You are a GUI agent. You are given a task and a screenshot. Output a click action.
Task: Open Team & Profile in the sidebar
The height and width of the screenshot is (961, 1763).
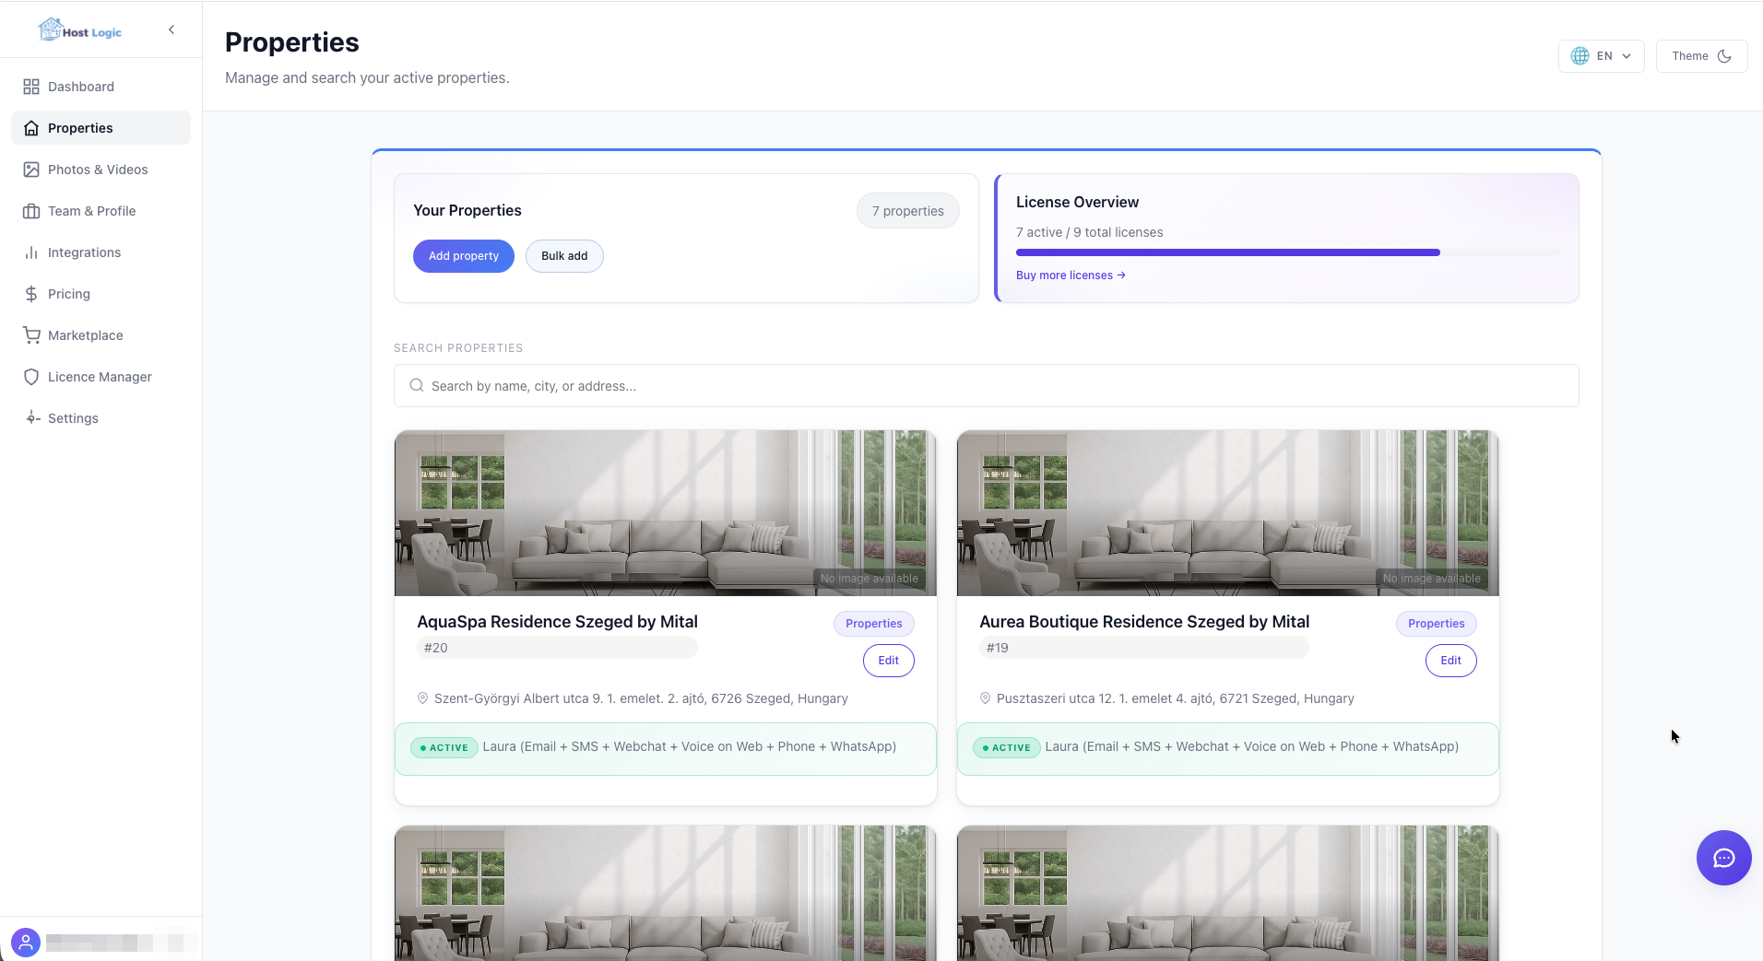[x=101, y=211]
